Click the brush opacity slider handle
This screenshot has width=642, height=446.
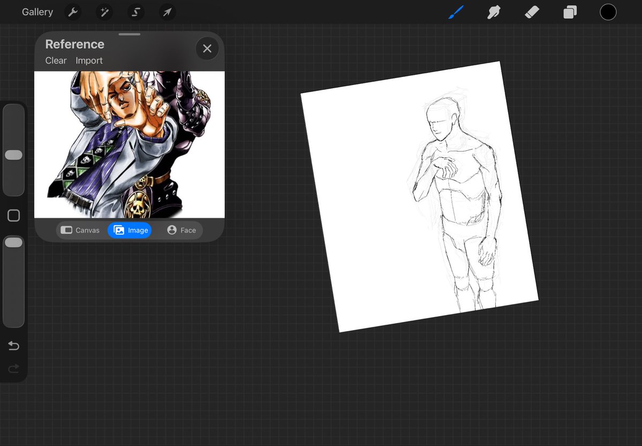click(x=13, y=242)
